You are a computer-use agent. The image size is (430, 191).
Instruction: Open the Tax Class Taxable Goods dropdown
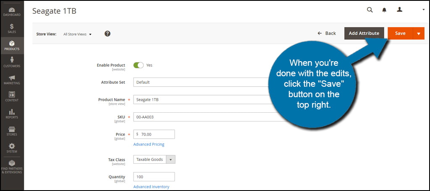pyautogui.click(x=154, y=159)
